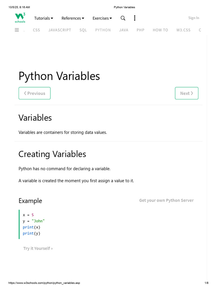Select the HOW TO topic tab
This screenshot has width=217, height=290.
coord(160,30)
